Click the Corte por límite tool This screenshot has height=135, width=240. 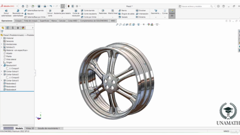click(88, 17)
